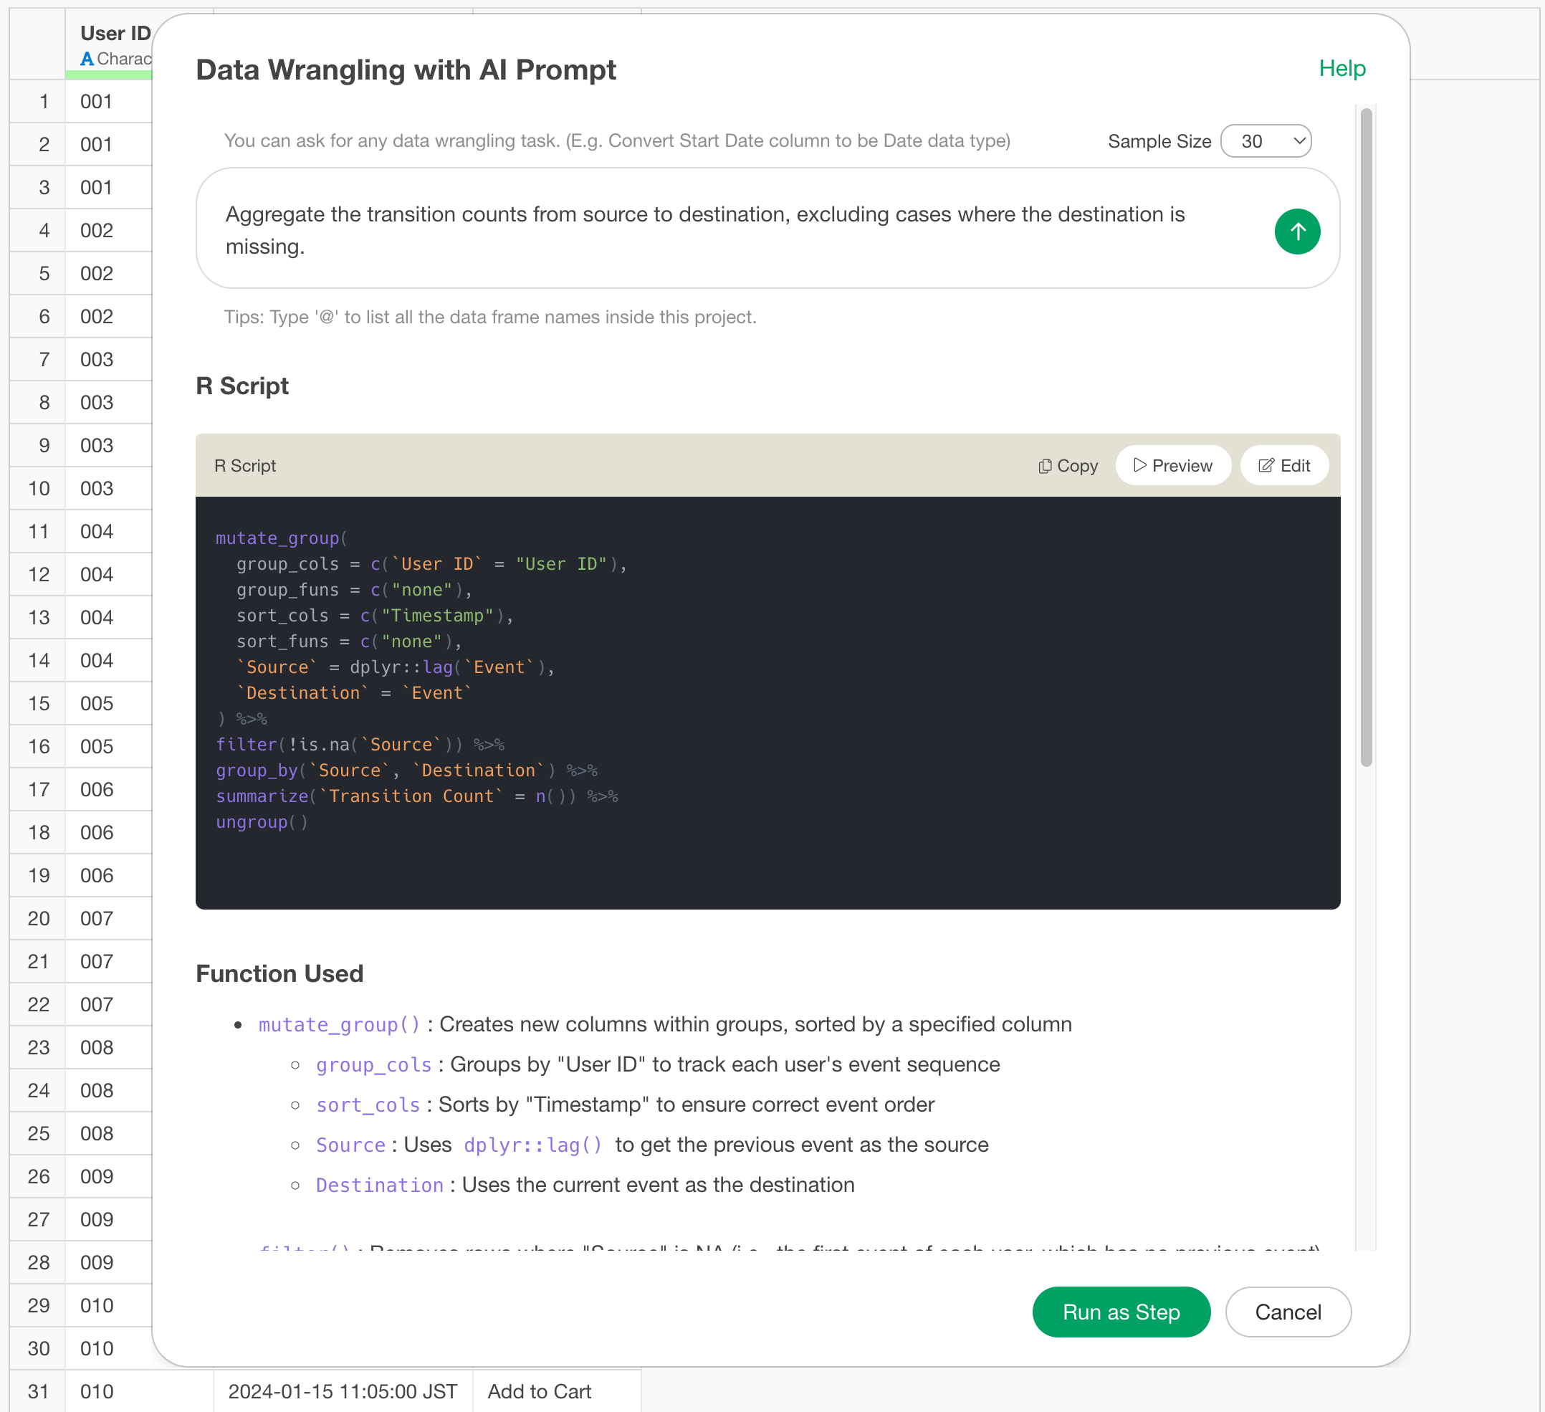Click the 2024-01-15 11:05:00 JST timestamp cell
The width and height of the screenshot is (1545, 1412).
click(x=343, y=1391)
